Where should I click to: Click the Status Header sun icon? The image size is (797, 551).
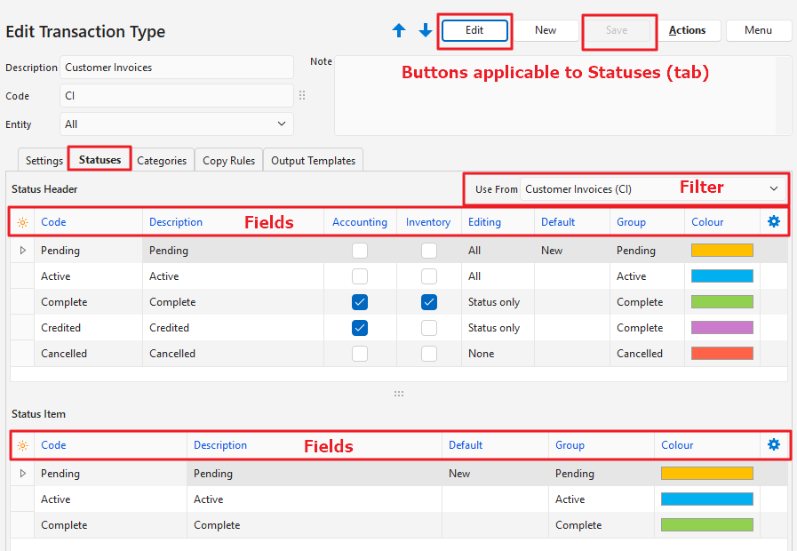[x=22, y=222]
